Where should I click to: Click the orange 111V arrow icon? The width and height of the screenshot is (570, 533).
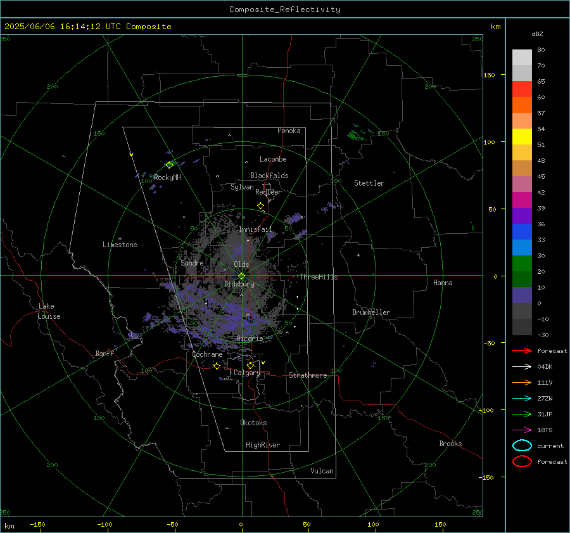(x=522, y=382)
